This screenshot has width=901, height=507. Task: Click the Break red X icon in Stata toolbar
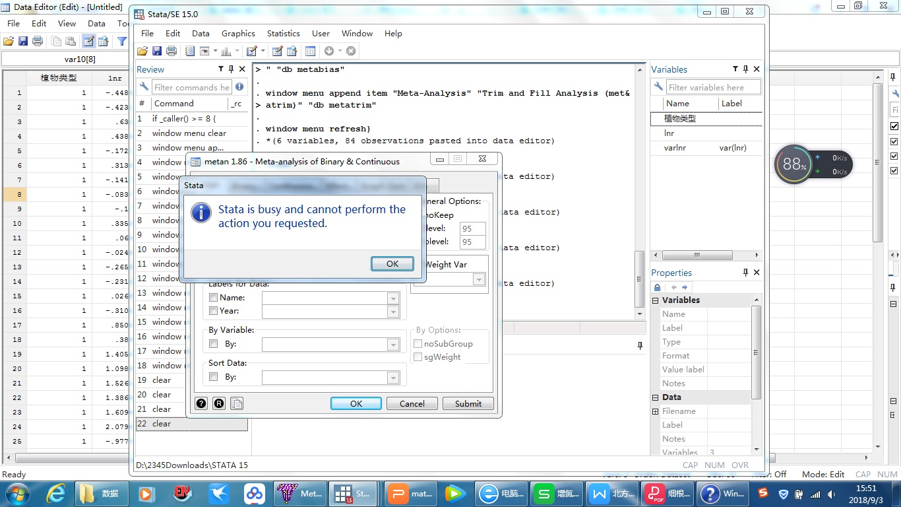351,51
